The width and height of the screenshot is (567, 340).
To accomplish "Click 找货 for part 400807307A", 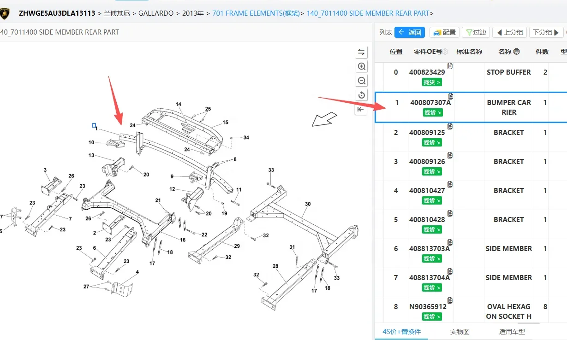I will tap(432, 113).
